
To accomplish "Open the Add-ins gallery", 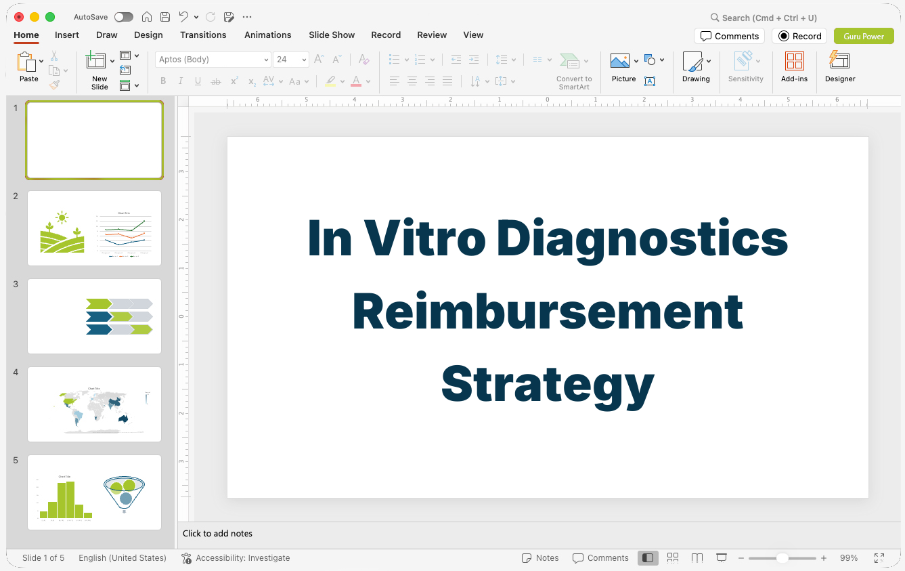I will click(x=795, y=68).
